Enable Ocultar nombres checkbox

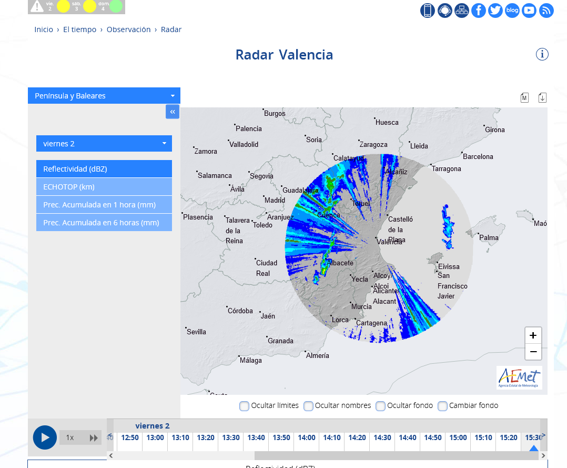click(x=308, y=406)
